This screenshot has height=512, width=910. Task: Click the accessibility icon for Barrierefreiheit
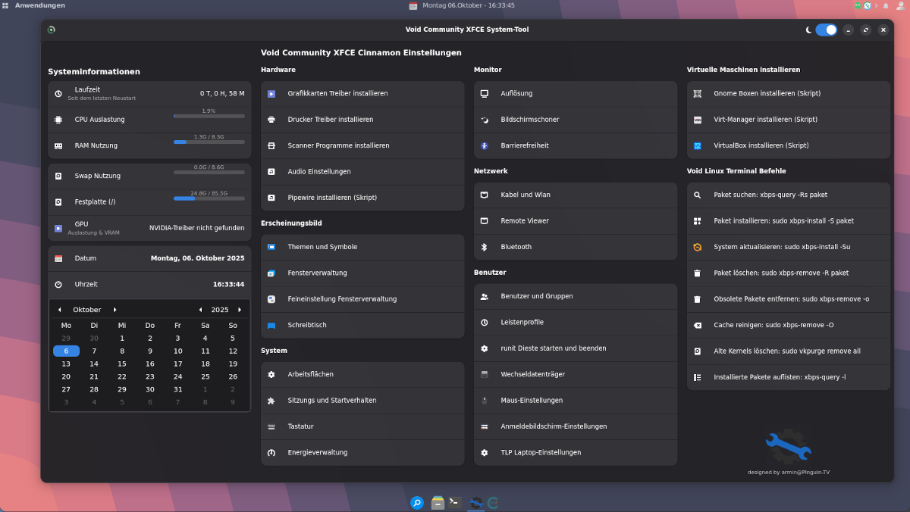pyautogui.click(x=484, y=145)
